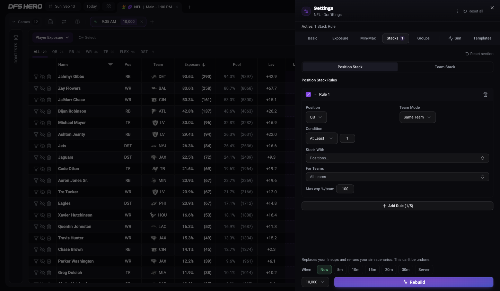The image size is (500, 291).
Task: Remove Zay Flowers with trash icon
Action: (49, 88)
